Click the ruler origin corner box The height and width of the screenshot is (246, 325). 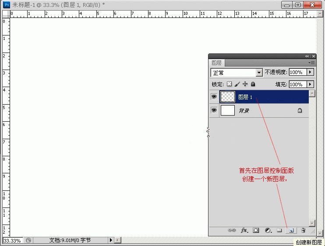6,14
